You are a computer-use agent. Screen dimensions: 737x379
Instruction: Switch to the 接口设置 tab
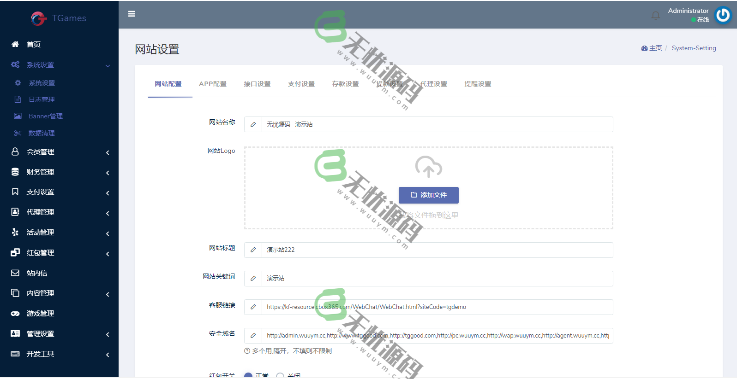click(257, 84)
